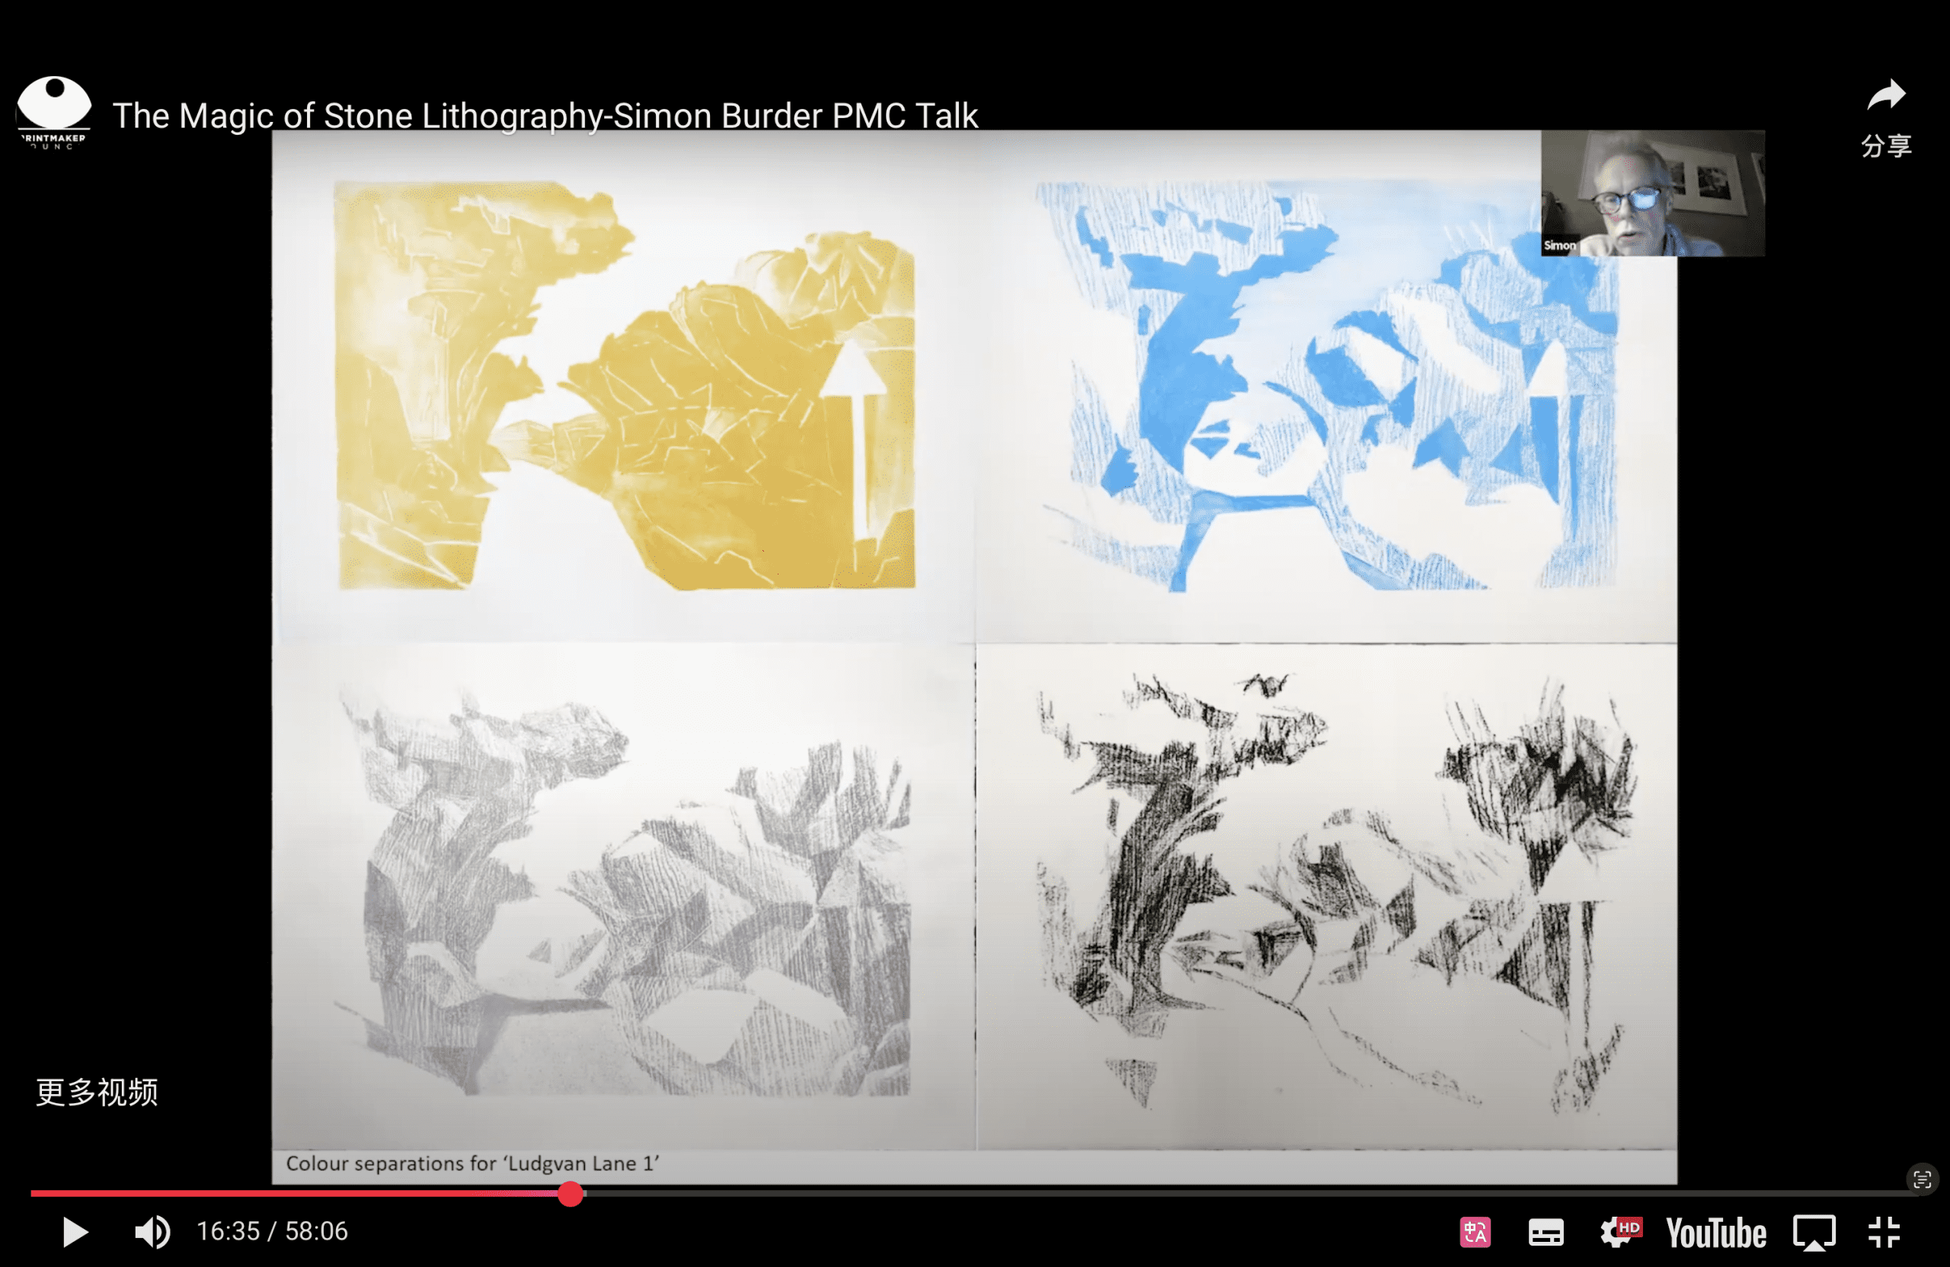The height and width of the screenshot is (1267, 1950).
Task: Mute the audio with the speaker icon
Action: pos(152,1232)
